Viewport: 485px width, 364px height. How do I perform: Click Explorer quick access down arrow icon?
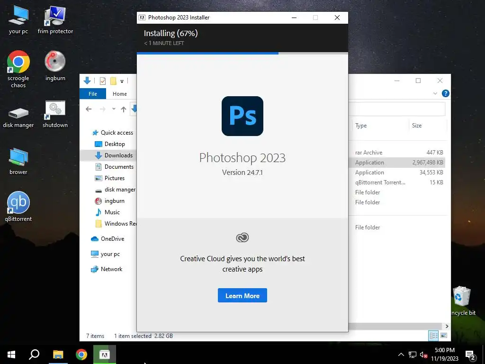87,81
